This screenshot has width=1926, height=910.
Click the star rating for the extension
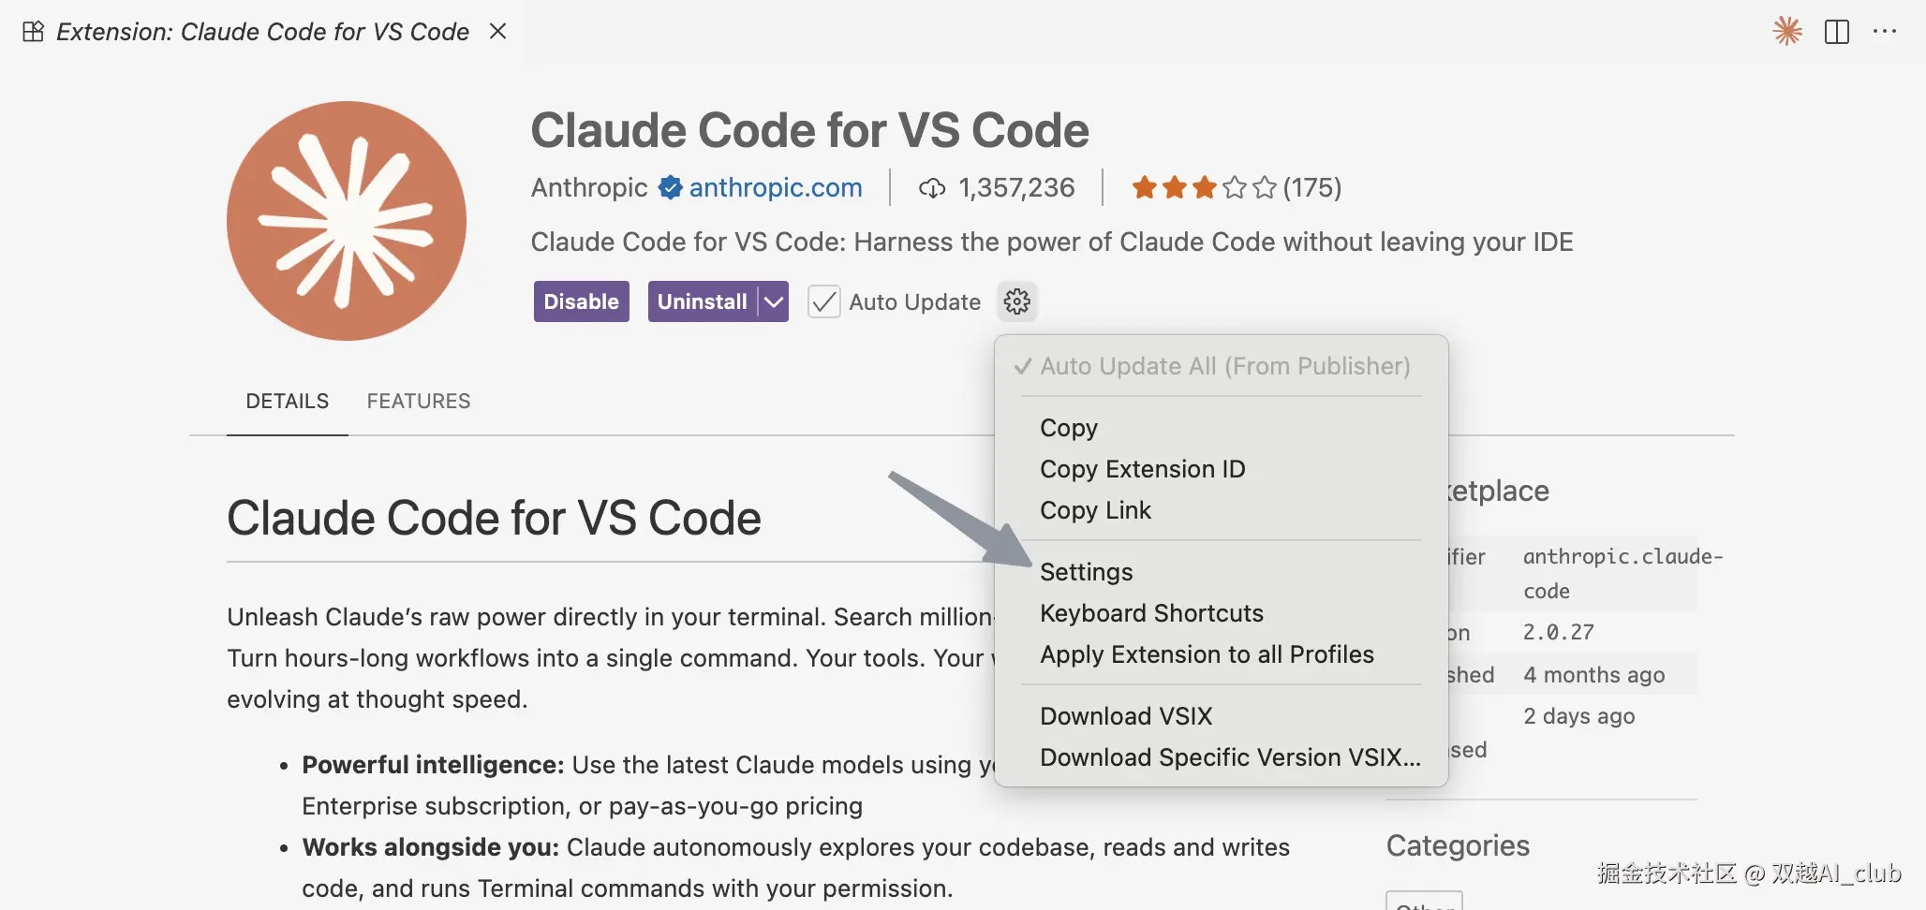(x=1203, y=188)
